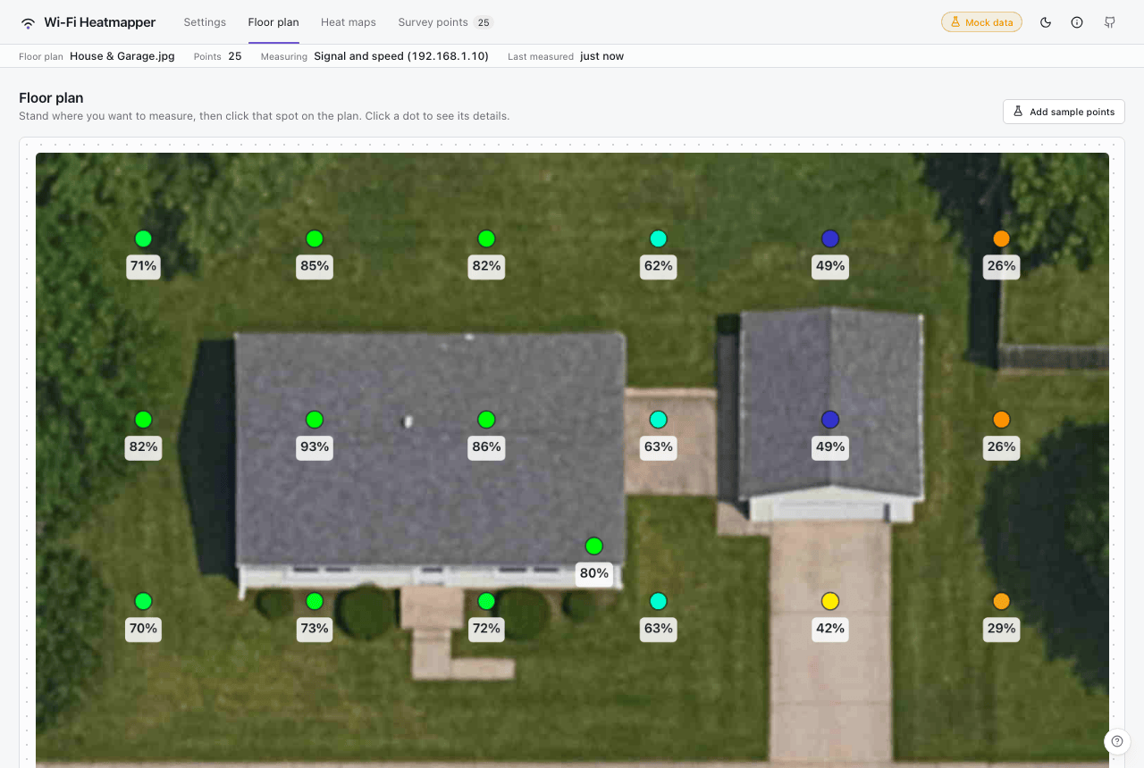1144x768 pixels.
Task: Select the yellow dot labeled 42%
Action: click(x=830, y=601)
